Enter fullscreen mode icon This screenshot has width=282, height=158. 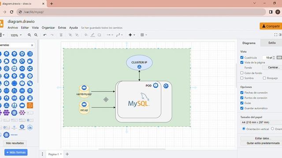point(276,35)
